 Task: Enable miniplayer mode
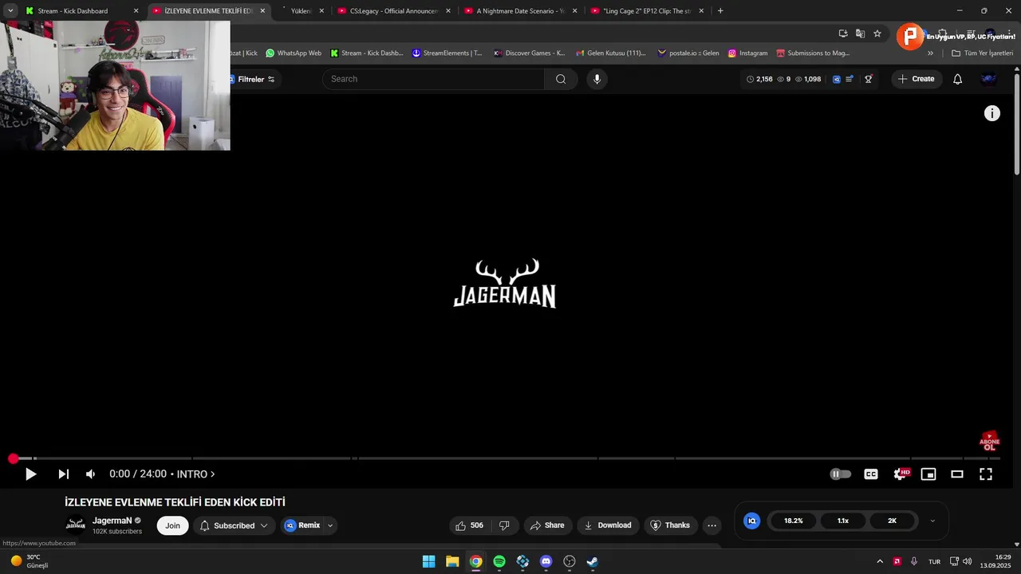tap(928, 474)
